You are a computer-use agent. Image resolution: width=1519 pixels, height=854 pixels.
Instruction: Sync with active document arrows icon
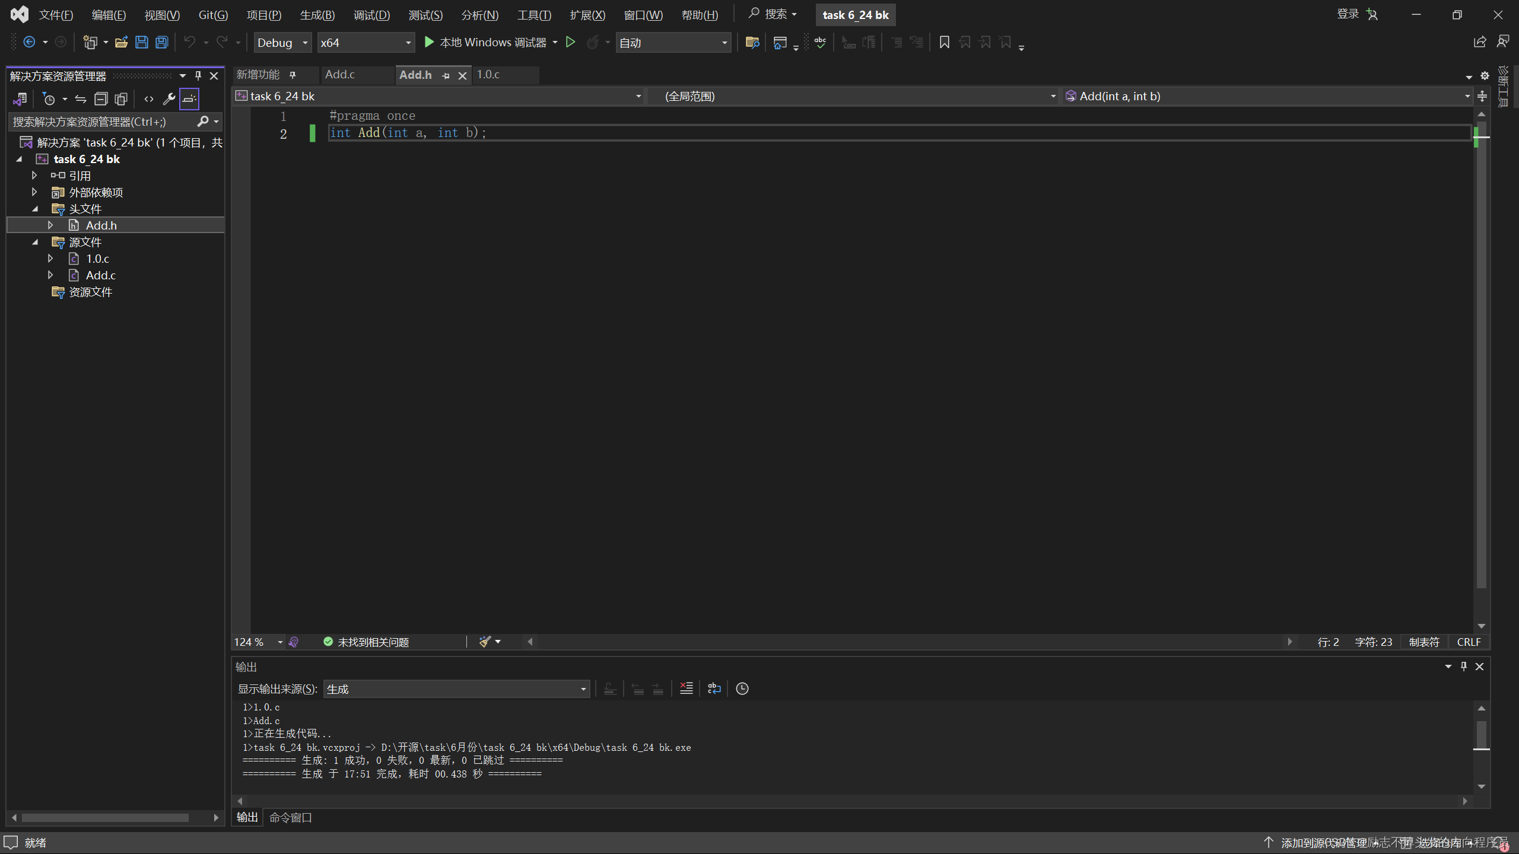tap(81, 99)
